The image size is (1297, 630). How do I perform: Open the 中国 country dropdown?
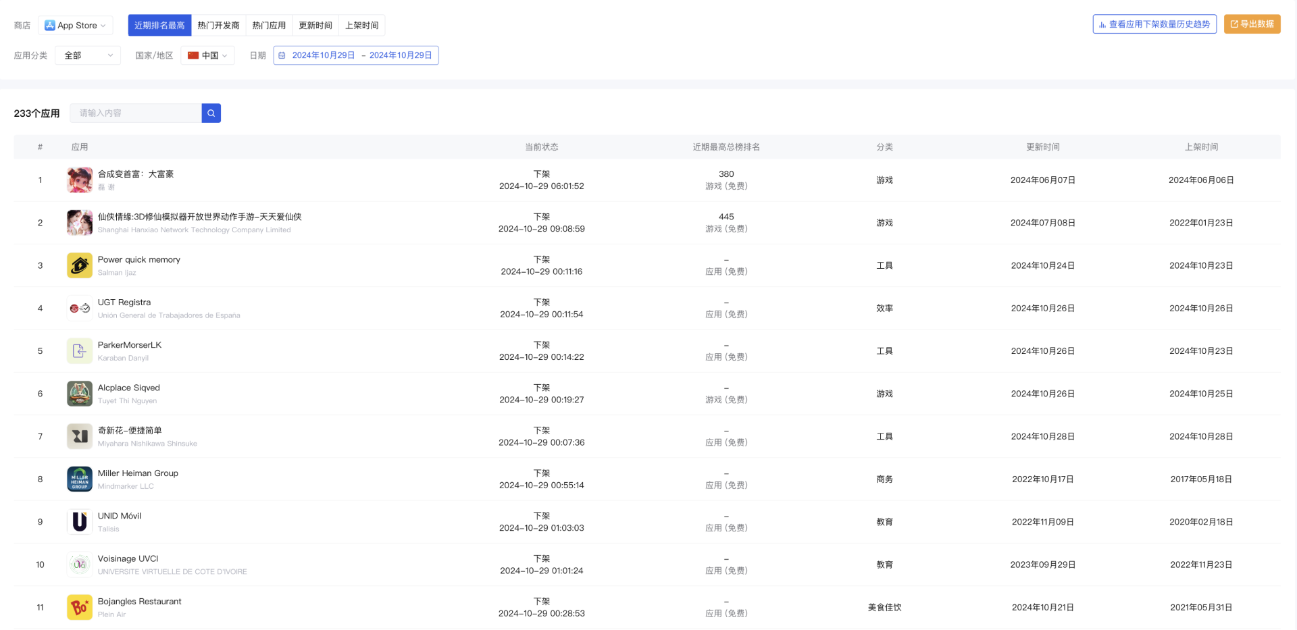pos(207,55)
